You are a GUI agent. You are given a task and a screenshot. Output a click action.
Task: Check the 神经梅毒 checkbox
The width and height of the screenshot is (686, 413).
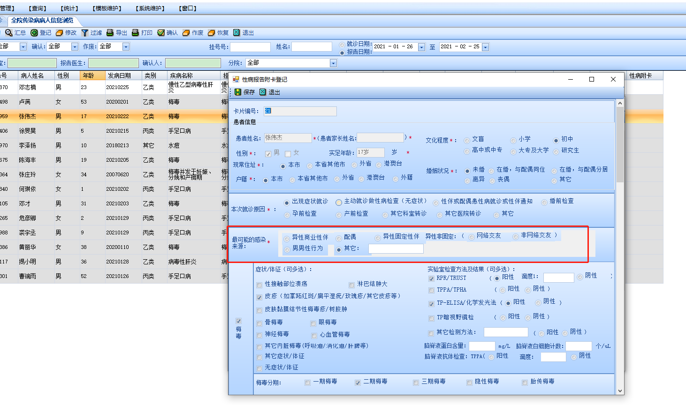point(259,335)
